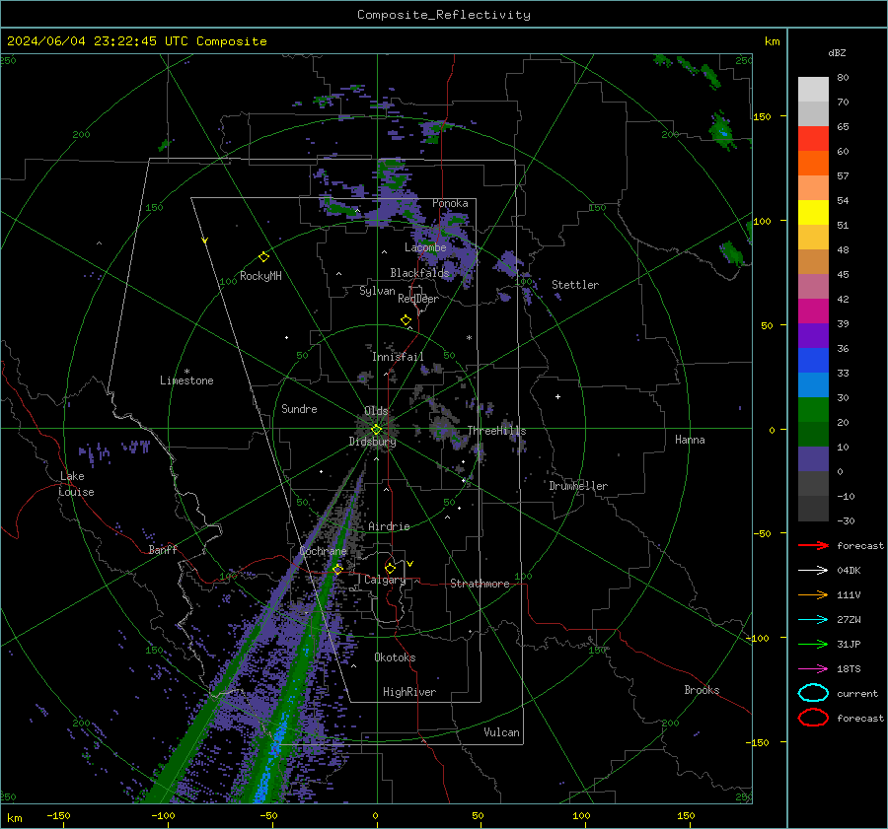Click the Sylvan label

point(377,291)
